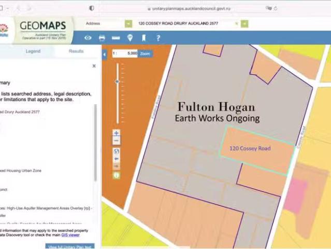Open the help question mark icon
The width and height of the screenshot is (331, 249).
158,38
